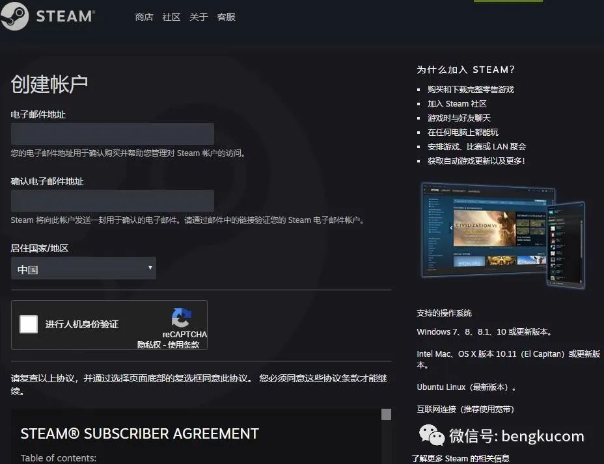Click the Ubuntu Linux (最新版本) text
This screenshot has width=604, height=464.
click(x=467, y=387)
